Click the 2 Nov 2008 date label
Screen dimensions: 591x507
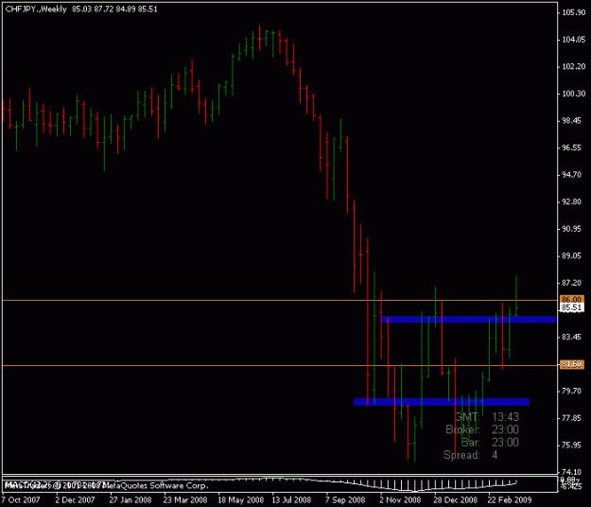pyautogui.click(x=400, y=499)
